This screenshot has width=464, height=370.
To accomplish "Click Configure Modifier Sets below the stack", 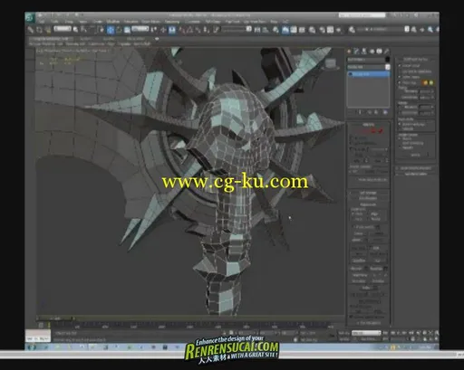I will [x=385, y=112].
